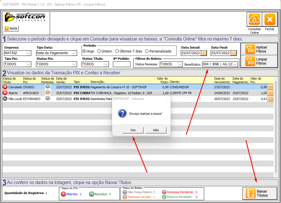Confirm the dialog by clicking Sim

click(133, 130)
